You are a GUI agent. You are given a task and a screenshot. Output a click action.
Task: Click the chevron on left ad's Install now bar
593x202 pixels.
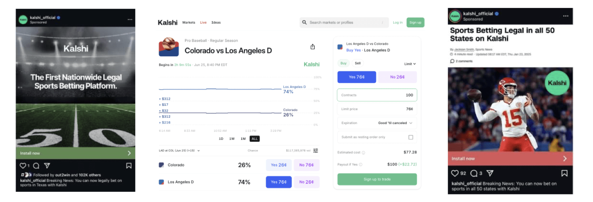pos(129,153)
